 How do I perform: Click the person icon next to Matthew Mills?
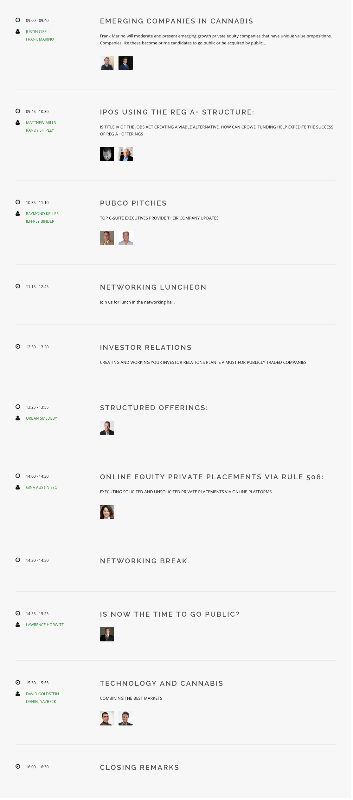click(x=18, y=122)
